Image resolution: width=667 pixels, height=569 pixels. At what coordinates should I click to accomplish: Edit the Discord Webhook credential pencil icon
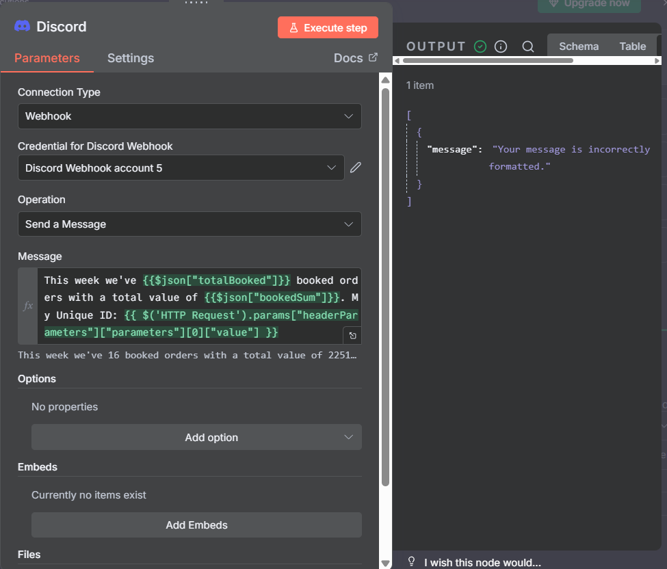[355, 168]
